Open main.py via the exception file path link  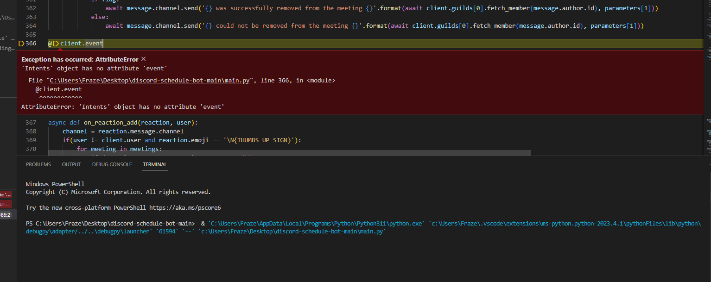coord(148,80)
